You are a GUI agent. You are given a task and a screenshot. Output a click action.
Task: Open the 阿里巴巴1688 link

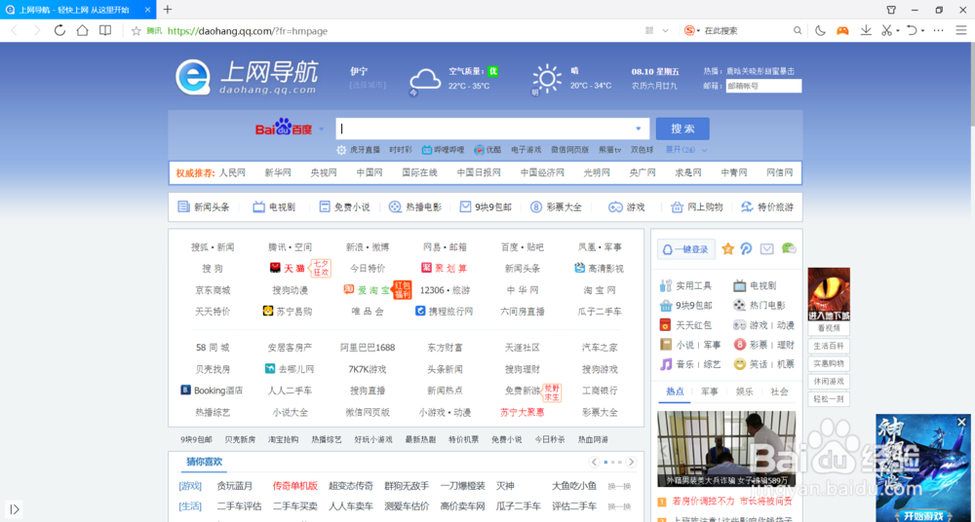click(368, 348)
